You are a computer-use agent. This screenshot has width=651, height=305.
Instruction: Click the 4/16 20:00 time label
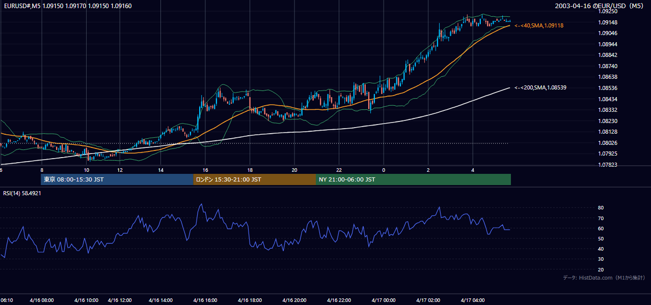point(294,300)
